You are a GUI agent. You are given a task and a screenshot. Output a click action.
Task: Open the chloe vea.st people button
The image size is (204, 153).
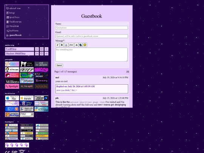pos(27,64)
